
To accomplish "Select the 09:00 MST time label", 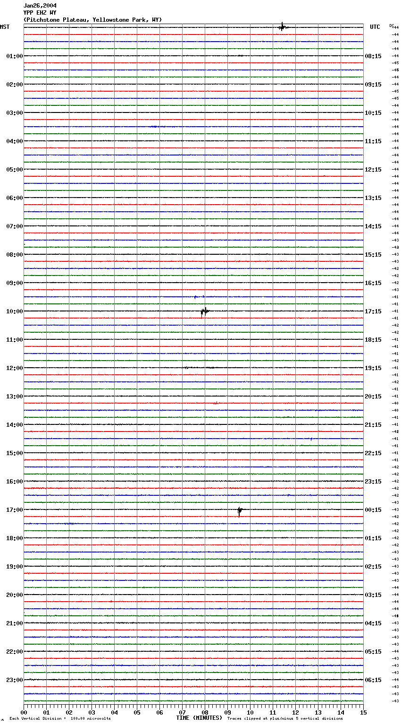I will [x=15, y=283].
